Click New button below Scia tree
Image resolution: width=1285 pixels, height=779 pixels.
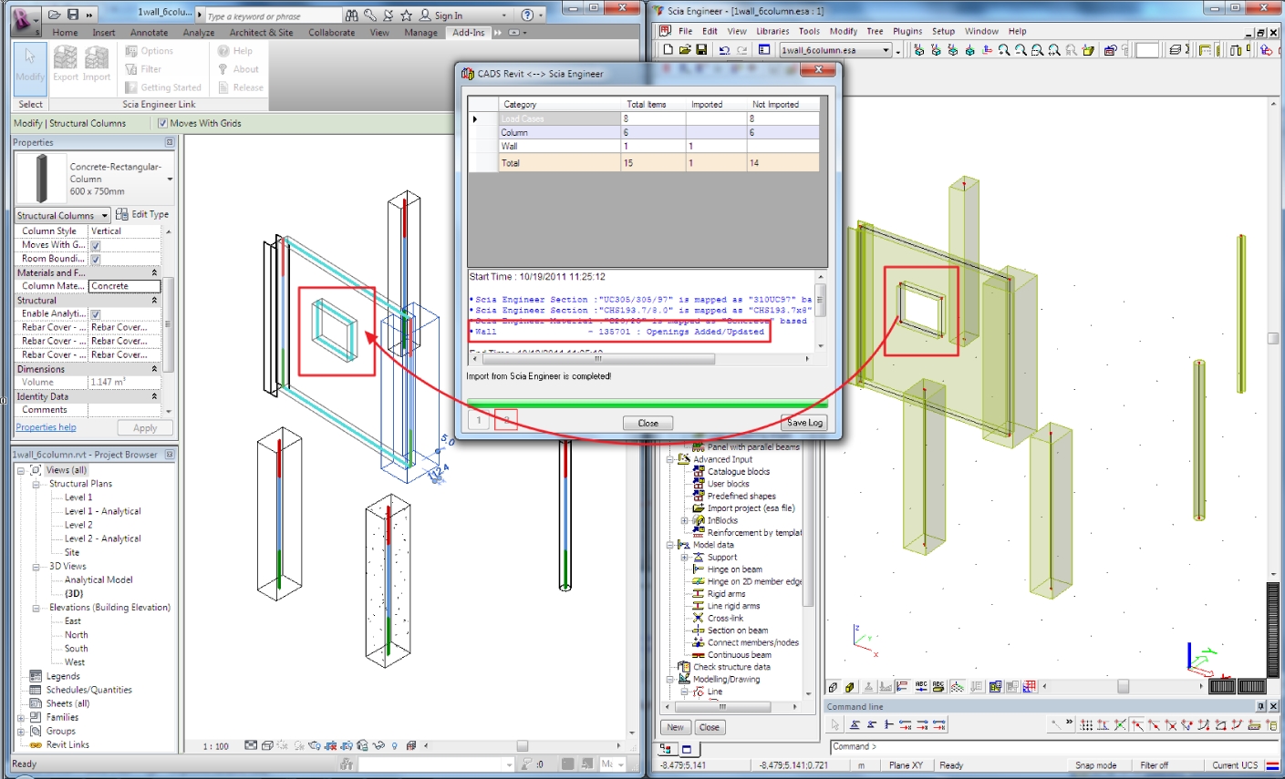tap(675, 727)
